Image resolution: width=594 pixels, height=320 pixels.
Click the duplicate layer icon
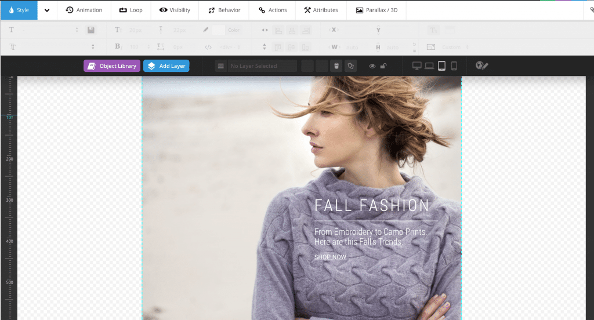click(350, 66)
